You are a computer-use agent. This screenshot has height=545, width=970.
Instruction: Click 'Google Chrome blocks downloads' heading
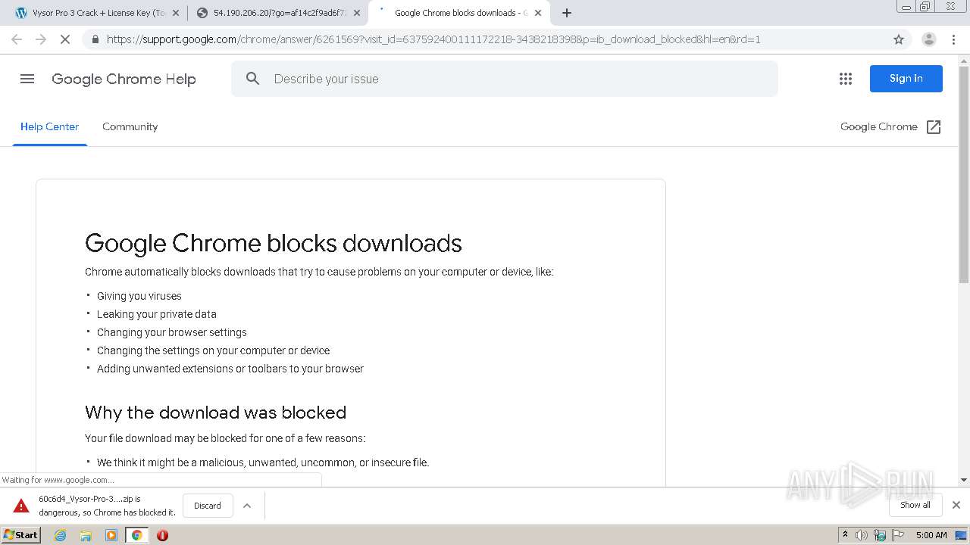point(274,243)
